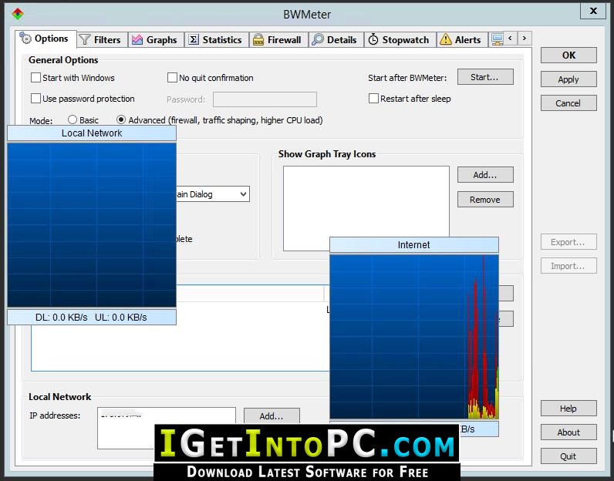Select Basic mode radio button

[x=73, y=119]
